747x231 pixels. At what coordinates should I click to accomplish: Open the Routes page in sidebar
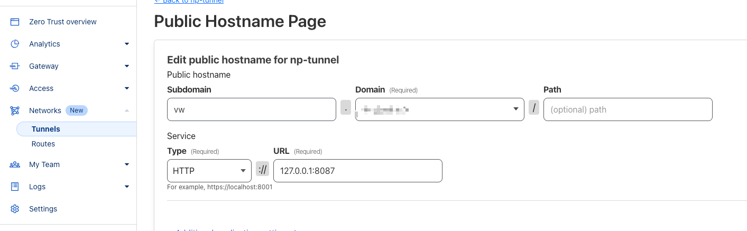pos(43,144)
